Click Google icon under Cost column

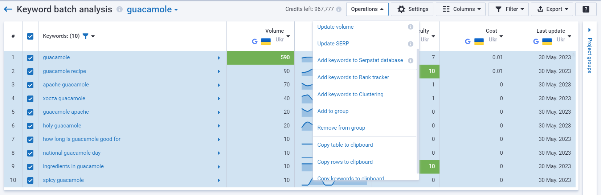(468, 41)
